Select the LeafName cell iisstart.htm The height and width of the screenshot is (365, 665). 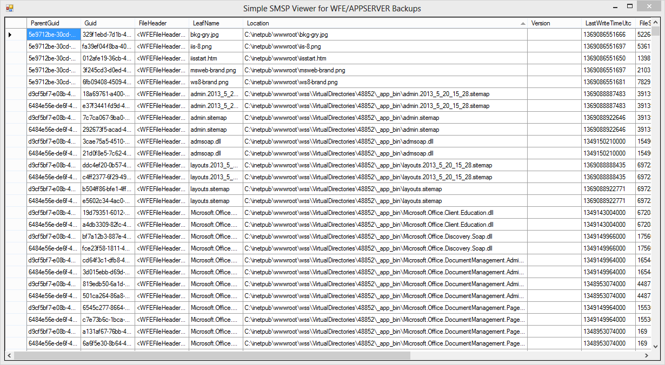click(x=216, y=58)
